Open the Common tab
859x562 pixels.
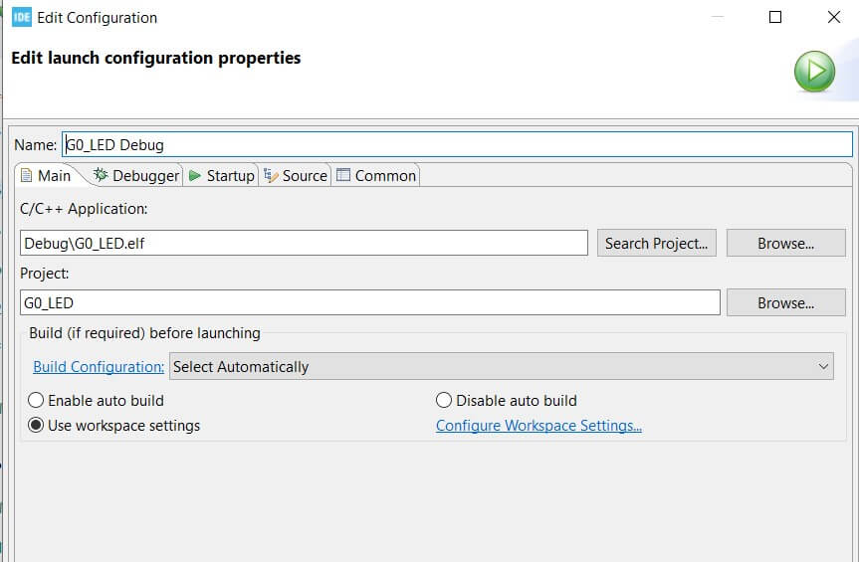pos(376,175)
